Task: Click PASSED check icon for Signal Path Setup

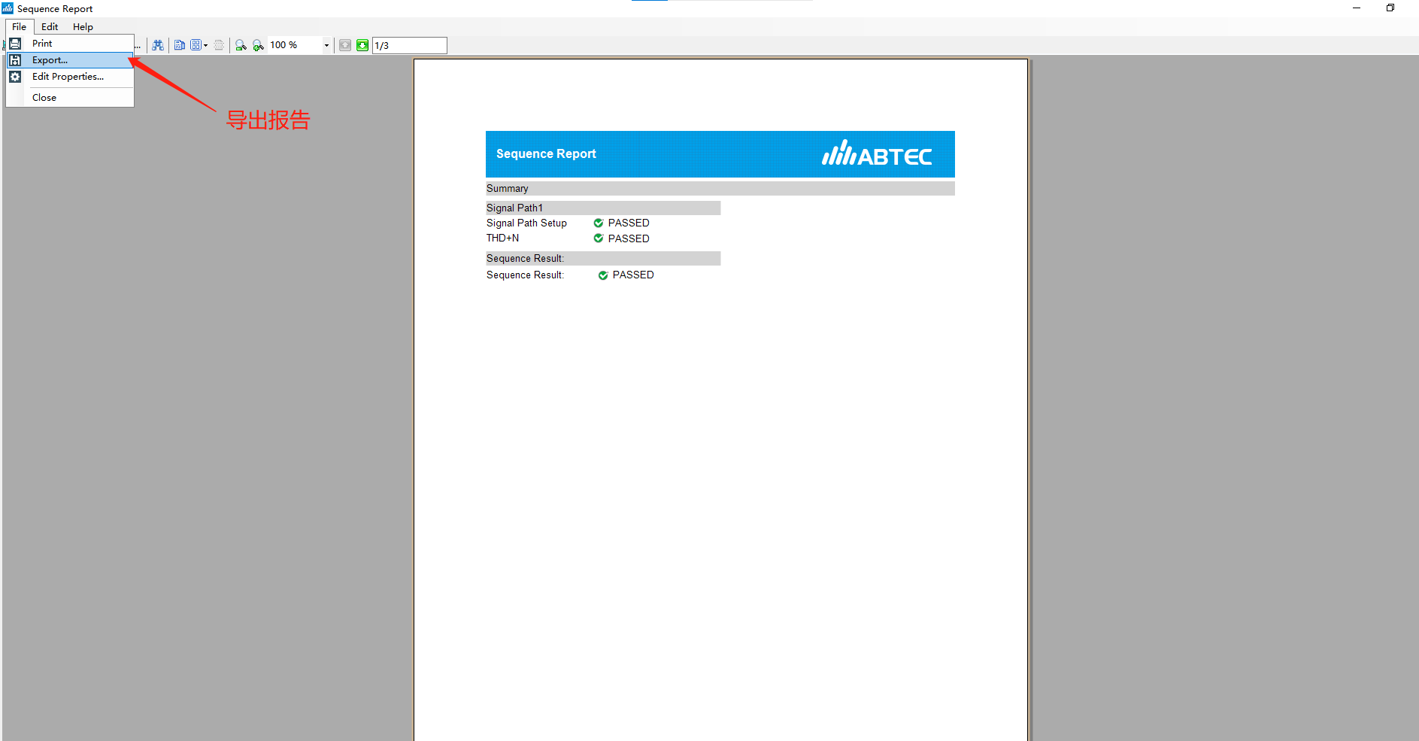Action: click(599, 223)
